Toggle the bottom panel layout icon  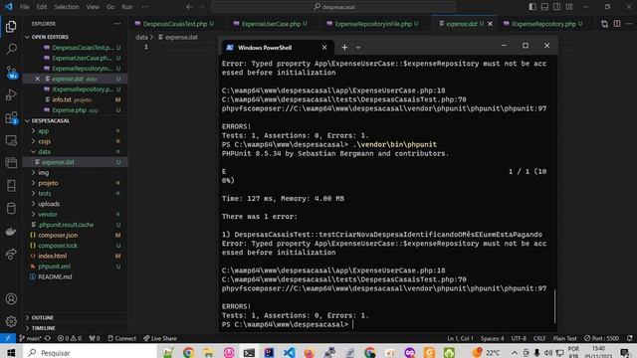[x=544, y=7]
